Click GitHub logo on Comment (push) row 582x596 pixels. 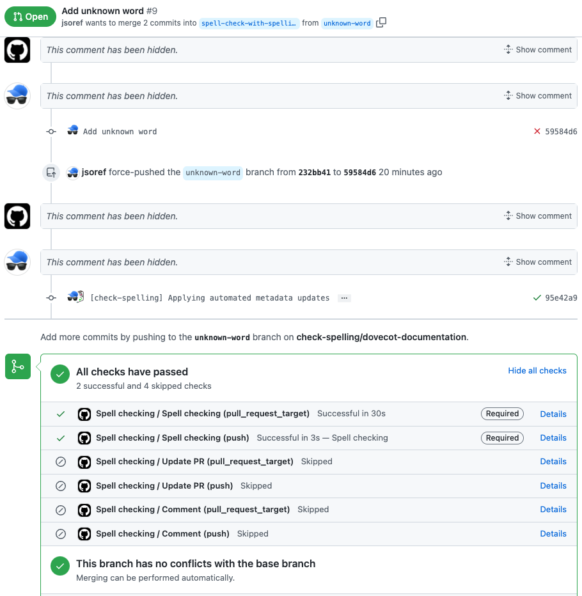click(x=84, y=534)
